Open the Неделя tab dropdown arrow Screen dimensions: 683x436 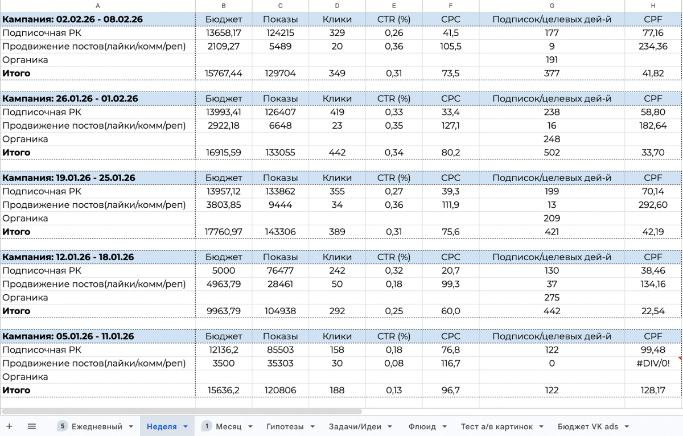pos(186,426)
